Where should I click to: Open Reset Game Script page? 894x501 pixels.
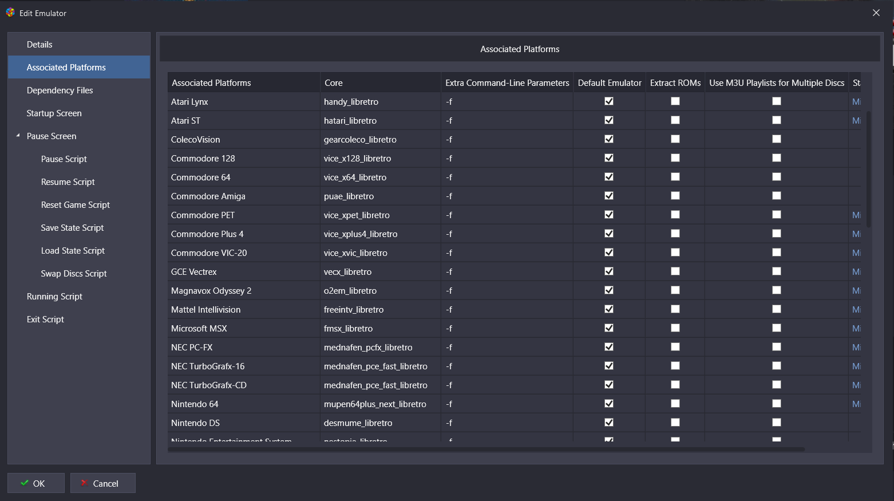[76, 205]
